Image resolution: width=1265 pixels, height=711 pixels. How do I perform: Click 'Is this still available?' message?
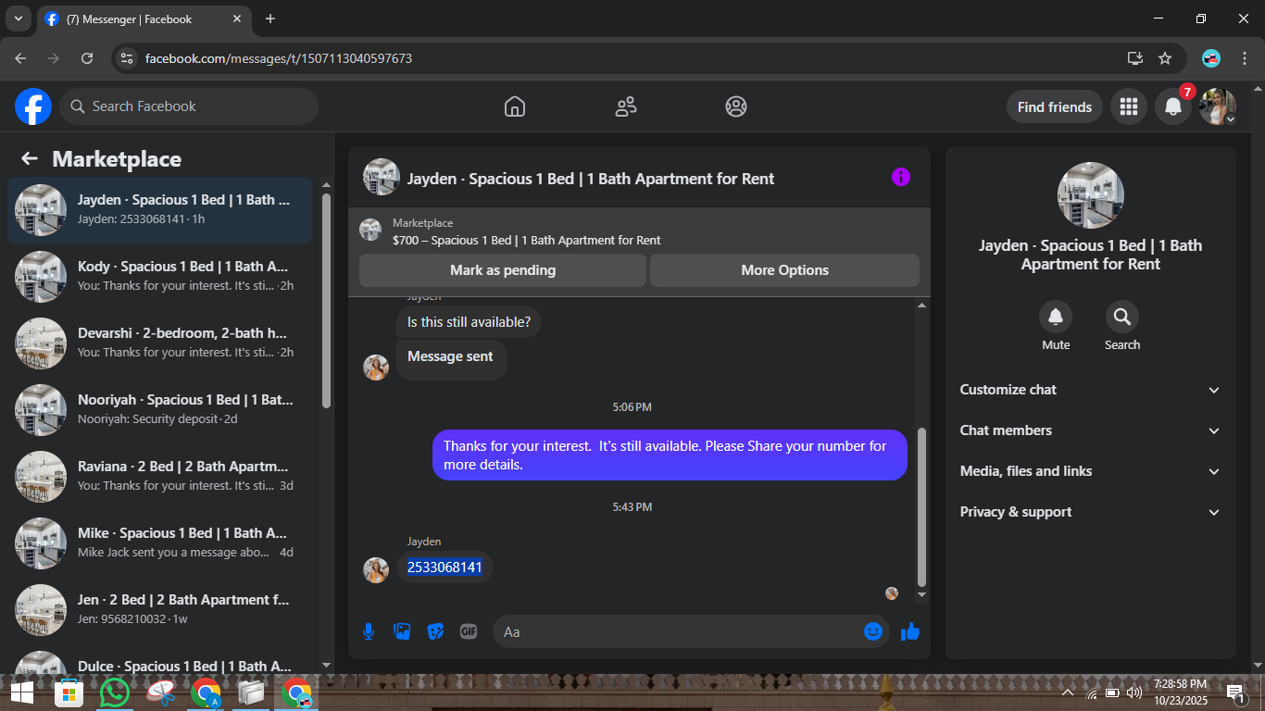(470, 322)
